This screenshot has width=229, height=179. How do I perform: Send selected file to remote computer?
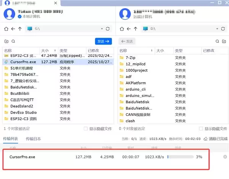click(x=103, y=41)
